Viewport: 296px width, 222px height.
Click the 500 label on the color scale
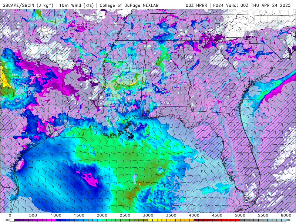point(33,215)
